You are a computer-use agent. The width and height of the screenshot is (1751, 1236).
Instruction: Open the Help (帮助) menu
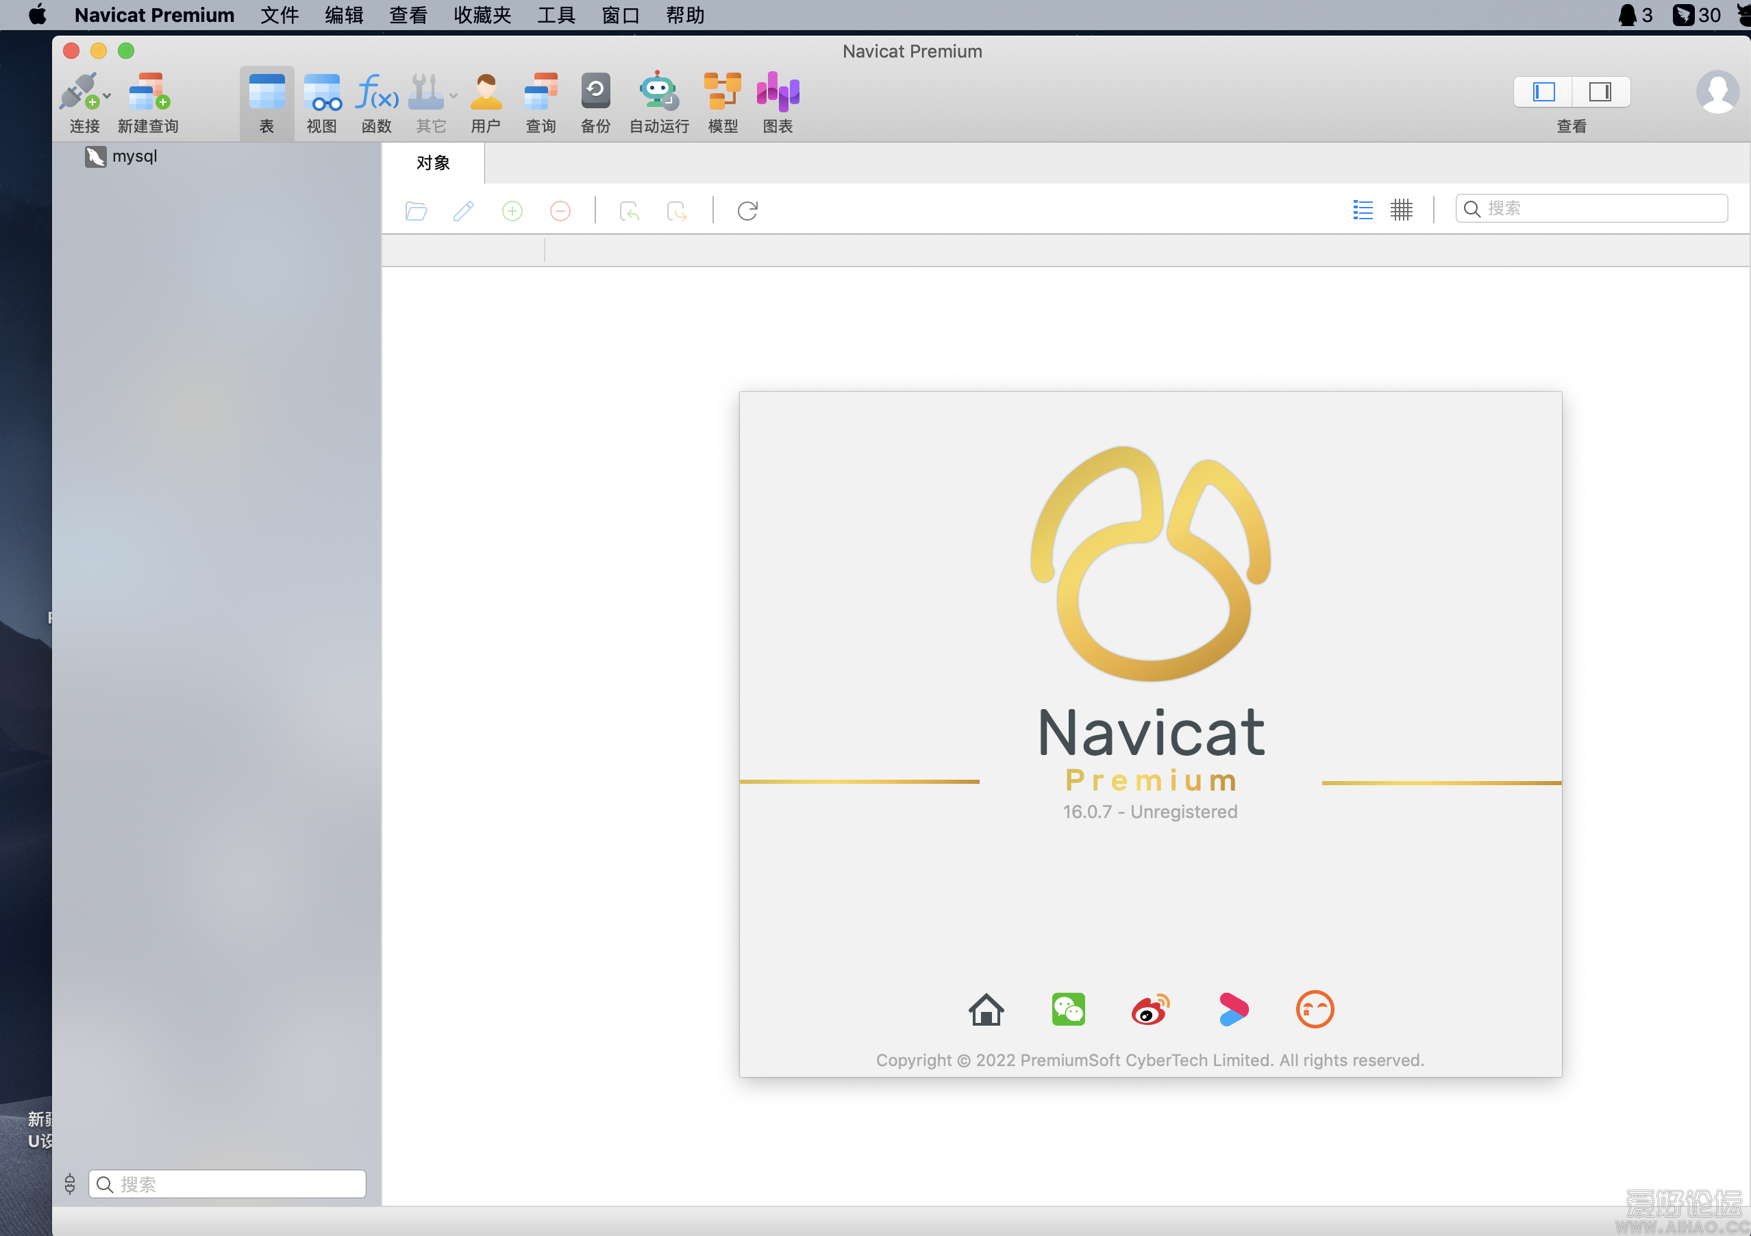click(685, 15)
